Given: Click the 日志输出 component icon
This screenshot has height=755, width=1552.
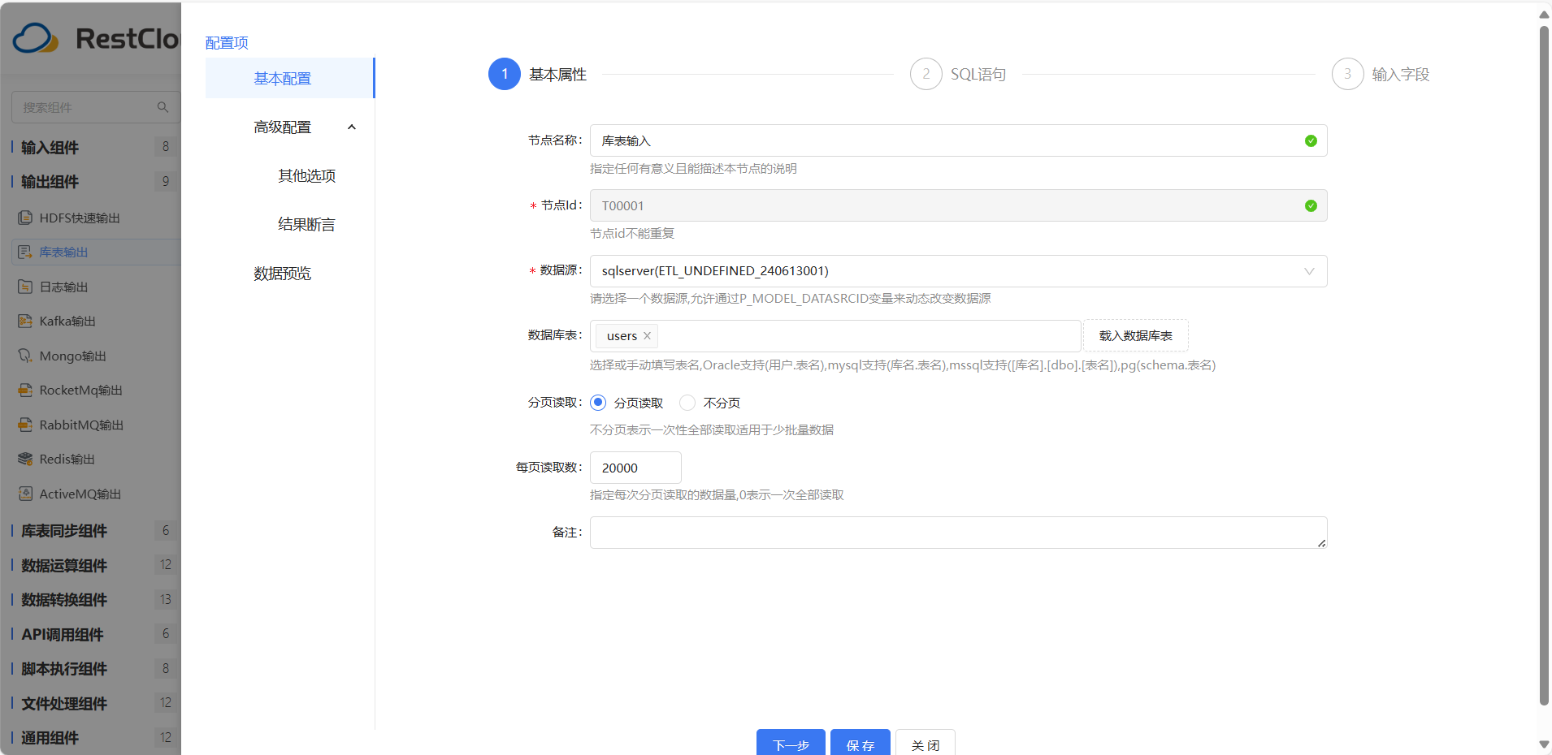Looking at the screenshot, I should click(x=25, y=287).
